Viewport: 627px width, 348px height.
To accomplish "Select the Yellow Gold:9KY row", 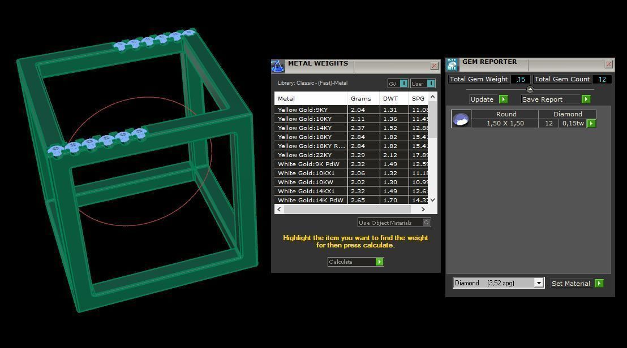I will [351, 110].
